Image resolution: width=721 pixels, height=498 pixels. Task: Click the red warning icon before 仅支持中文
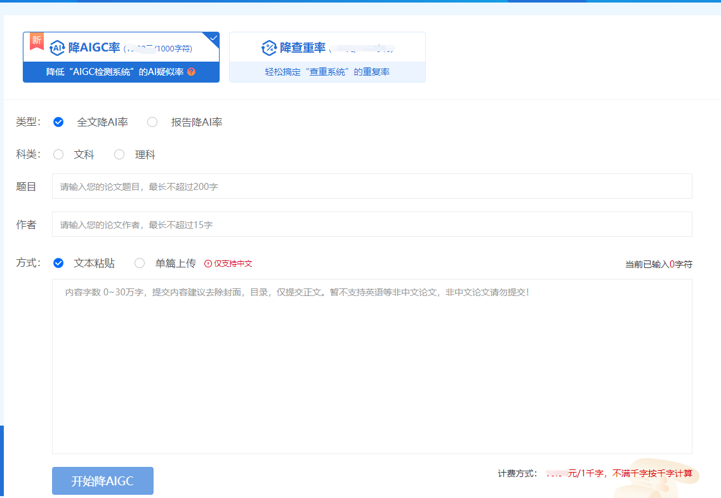208,264
